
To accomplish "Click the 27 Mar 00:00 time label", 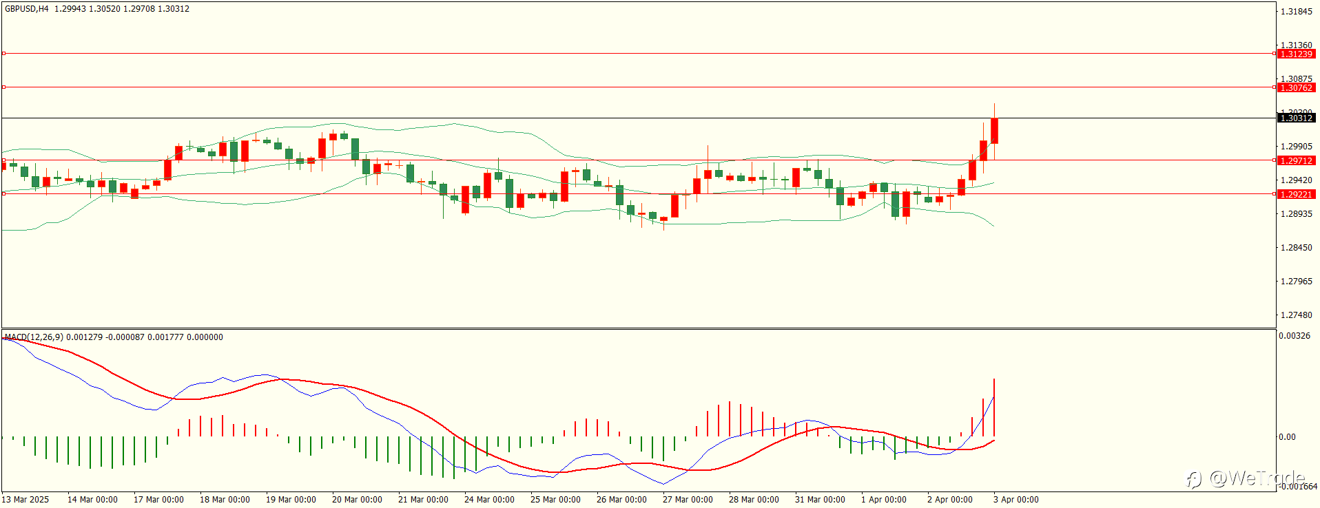I will 688,500.
